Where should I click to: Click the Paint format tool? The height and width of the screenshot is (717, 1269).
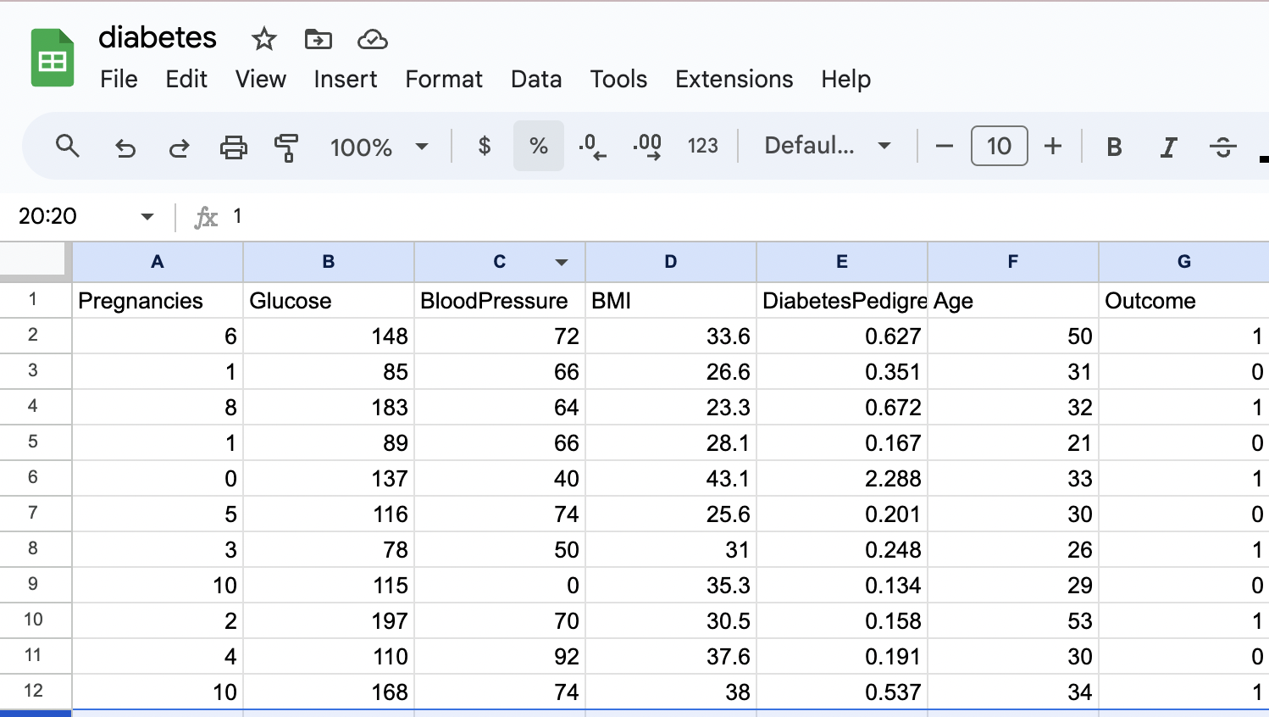pos(286,146)
